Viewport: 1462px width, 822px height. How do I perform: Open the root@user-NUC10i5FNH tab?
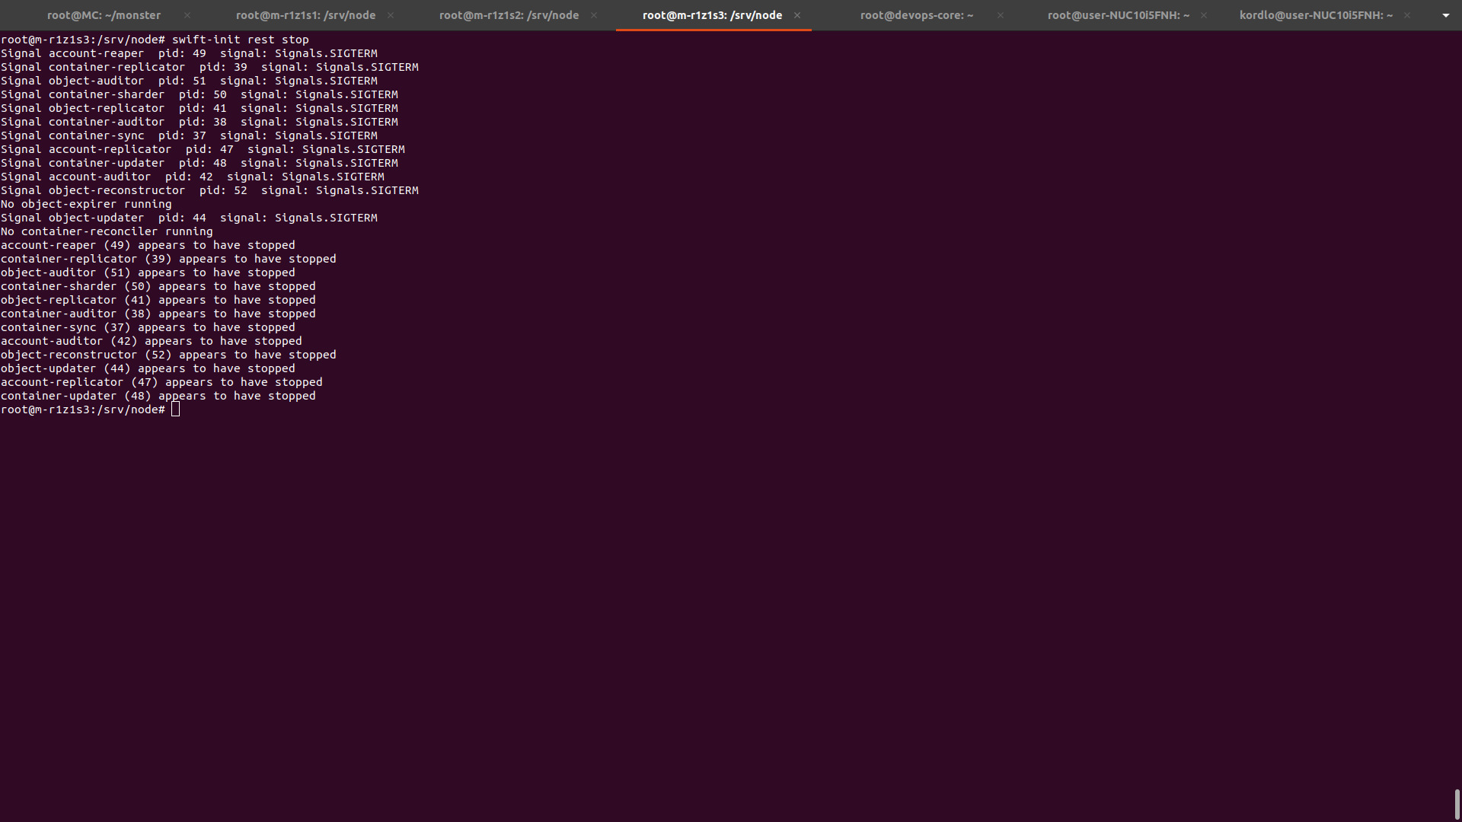point(1118,15)
